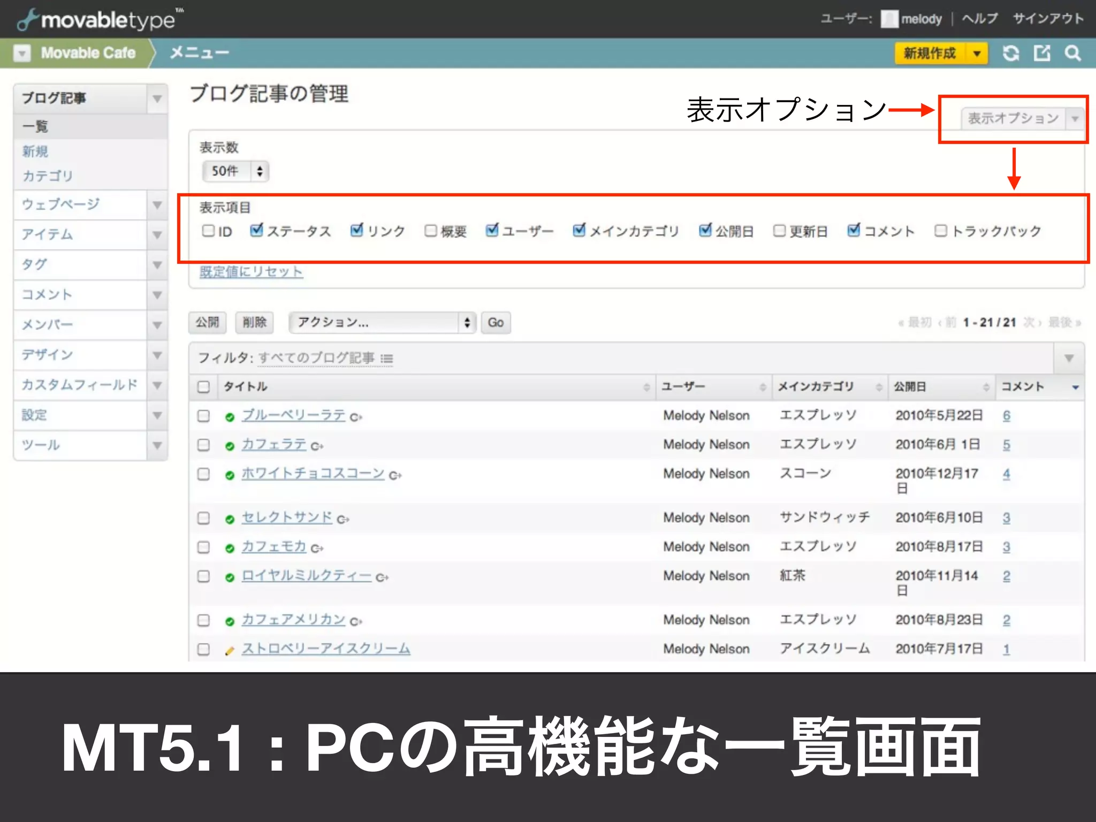The image size is (1096, 822).
Task: Check the トラックバック display checkbox
Action: tap(941, 231)
